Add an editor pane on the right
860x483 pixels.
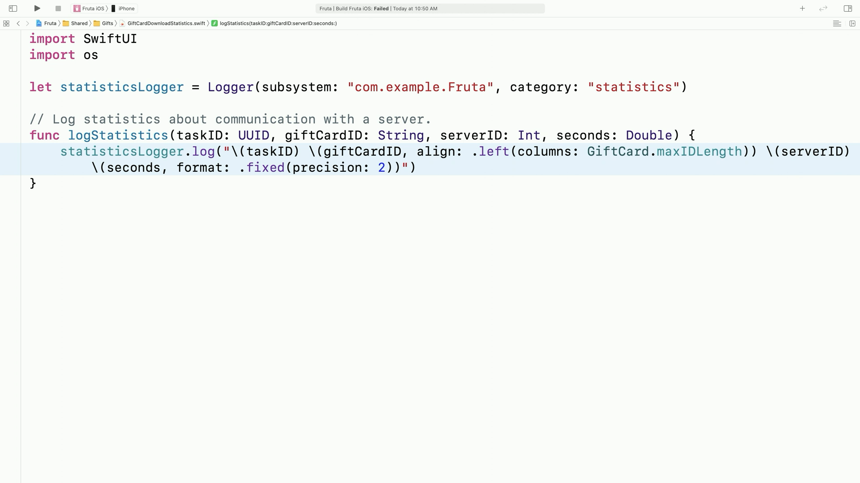[852, 23]
